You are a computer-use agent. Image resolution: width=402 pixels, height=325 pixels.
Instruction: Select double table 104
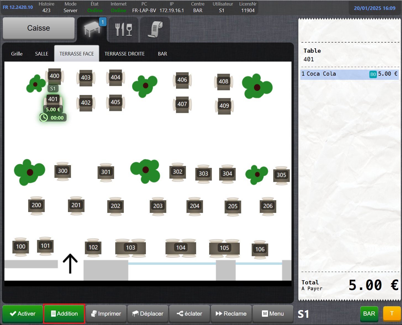coord(181,248)
